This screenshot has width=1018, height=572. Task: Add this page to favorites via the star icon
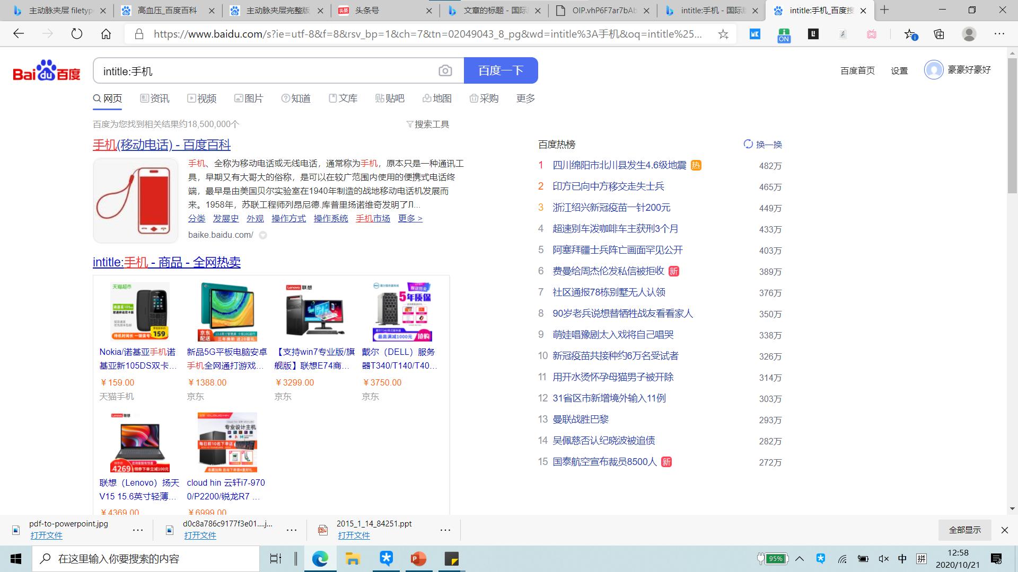723,34
